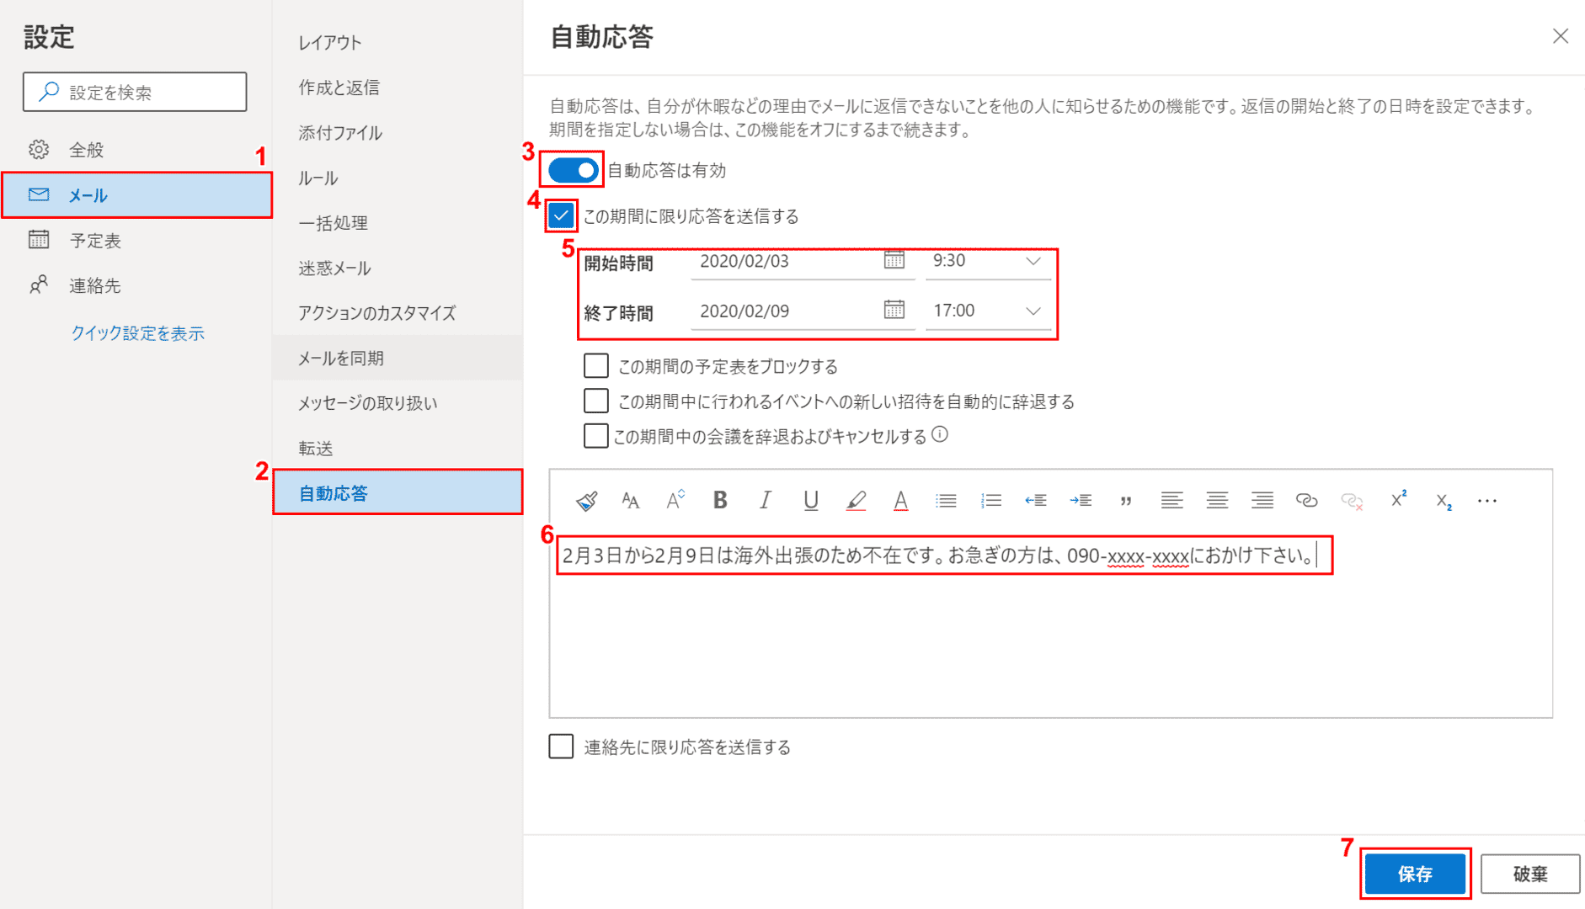Toggle underline formatting
This screenshot has height=909, width=1585.
point(810,501)
